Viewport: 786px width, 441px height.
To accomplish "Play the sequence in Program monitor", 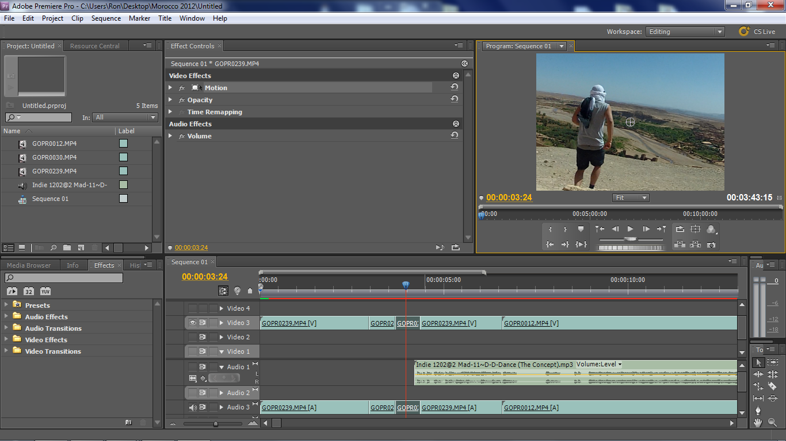I will pyautogui.click(x=630, y=229).
